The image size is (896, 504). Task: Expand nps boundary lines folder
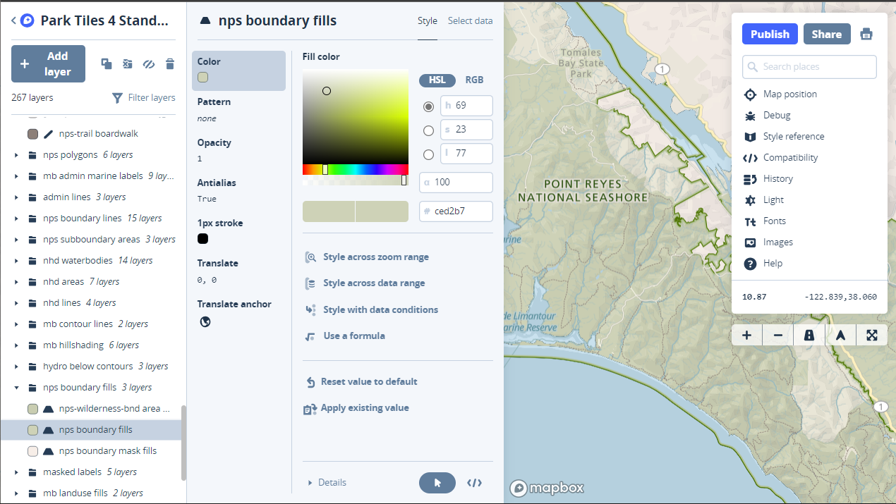pos(16,219)
